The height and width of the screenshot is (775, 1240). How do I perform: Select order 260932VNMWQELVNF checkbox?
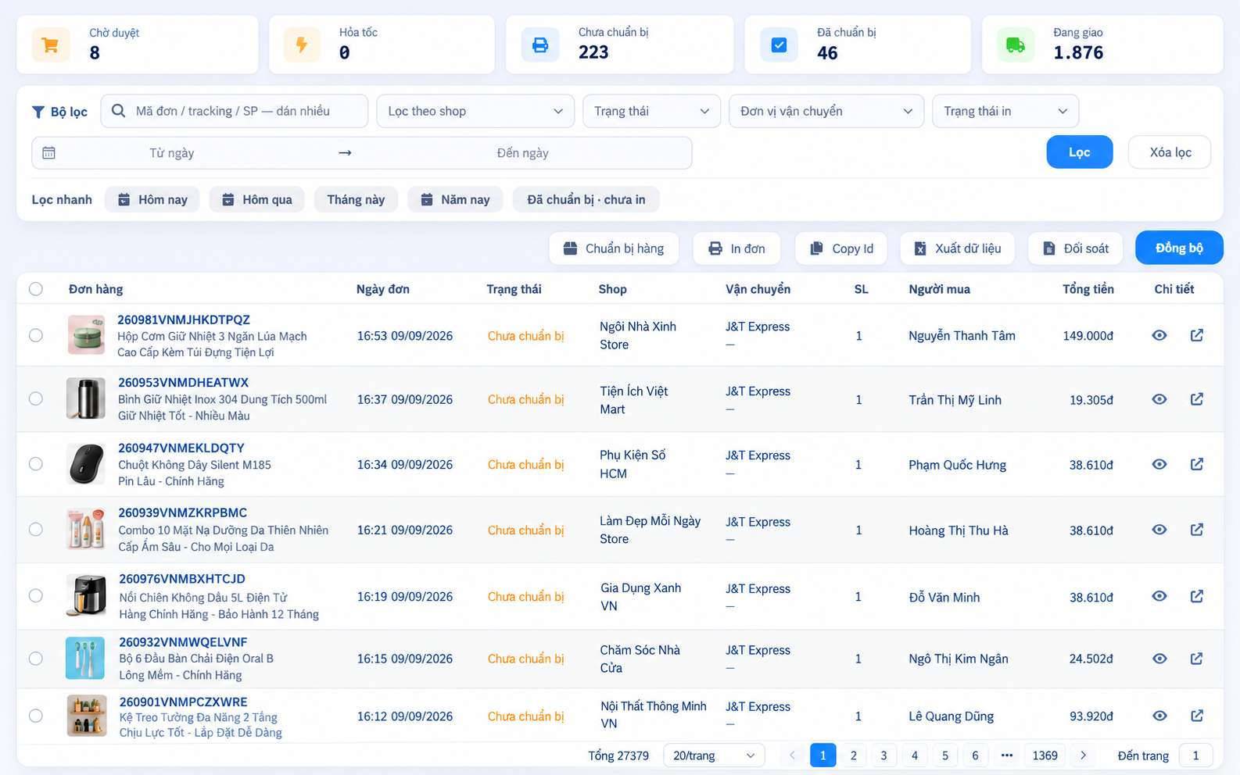[x=36, y=659]
